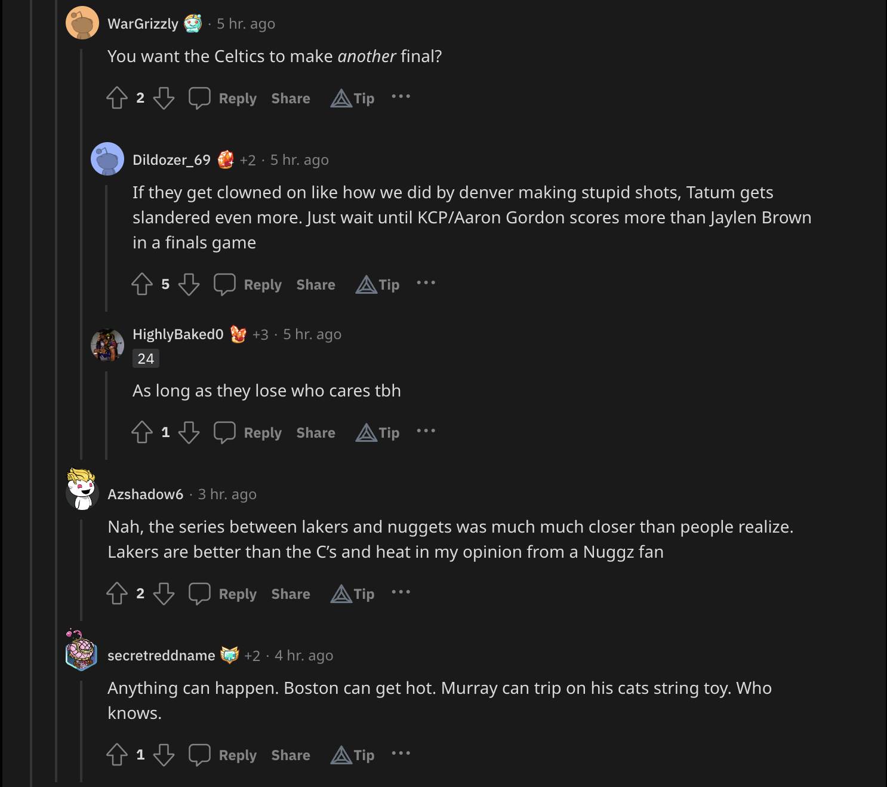Downvote WarGrizzly's comment
Screen dimensions: 887x787
tap(164, 98)
